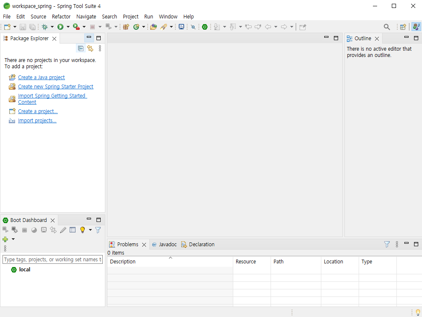
Task: Click the Open Perspective icon
Action: point(403,27)
